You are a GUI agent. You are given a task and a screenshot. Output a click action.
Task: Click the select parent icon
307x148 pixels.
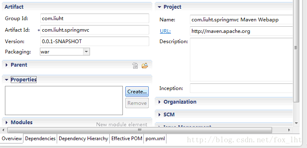pos(135,66)
